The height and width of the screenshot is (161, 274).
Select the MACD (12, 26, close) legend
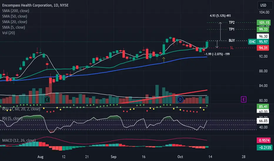click(x=19, y=140)
